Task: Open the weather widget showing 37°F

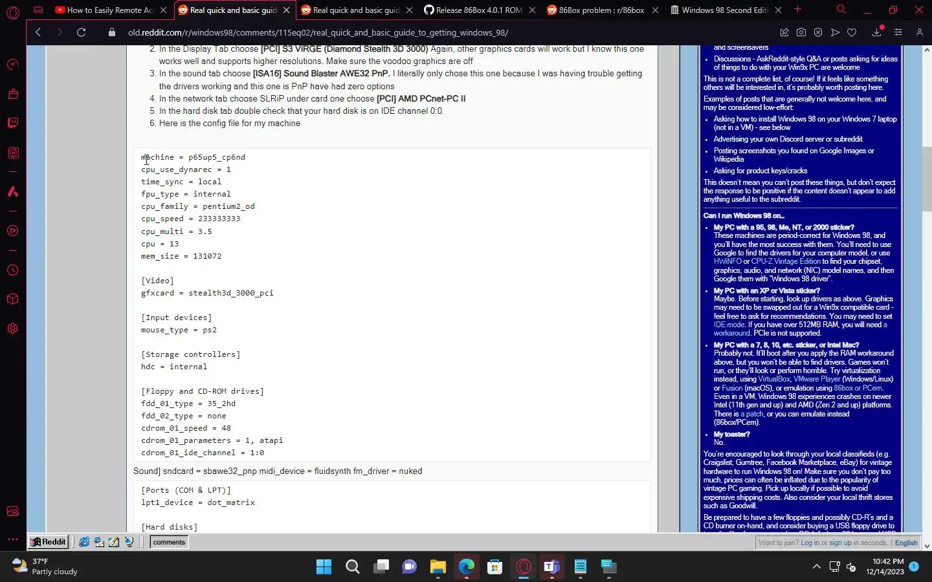Action: pyautogui.click(x=45, y=566)
